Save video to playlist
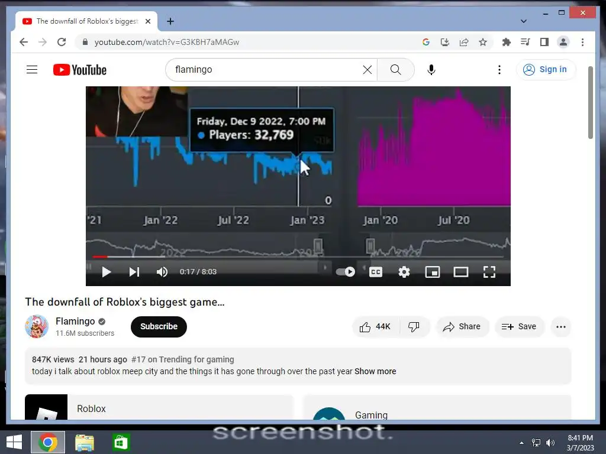Image resolution: width=606 pixels, height=454 pixels. [519, 326]
